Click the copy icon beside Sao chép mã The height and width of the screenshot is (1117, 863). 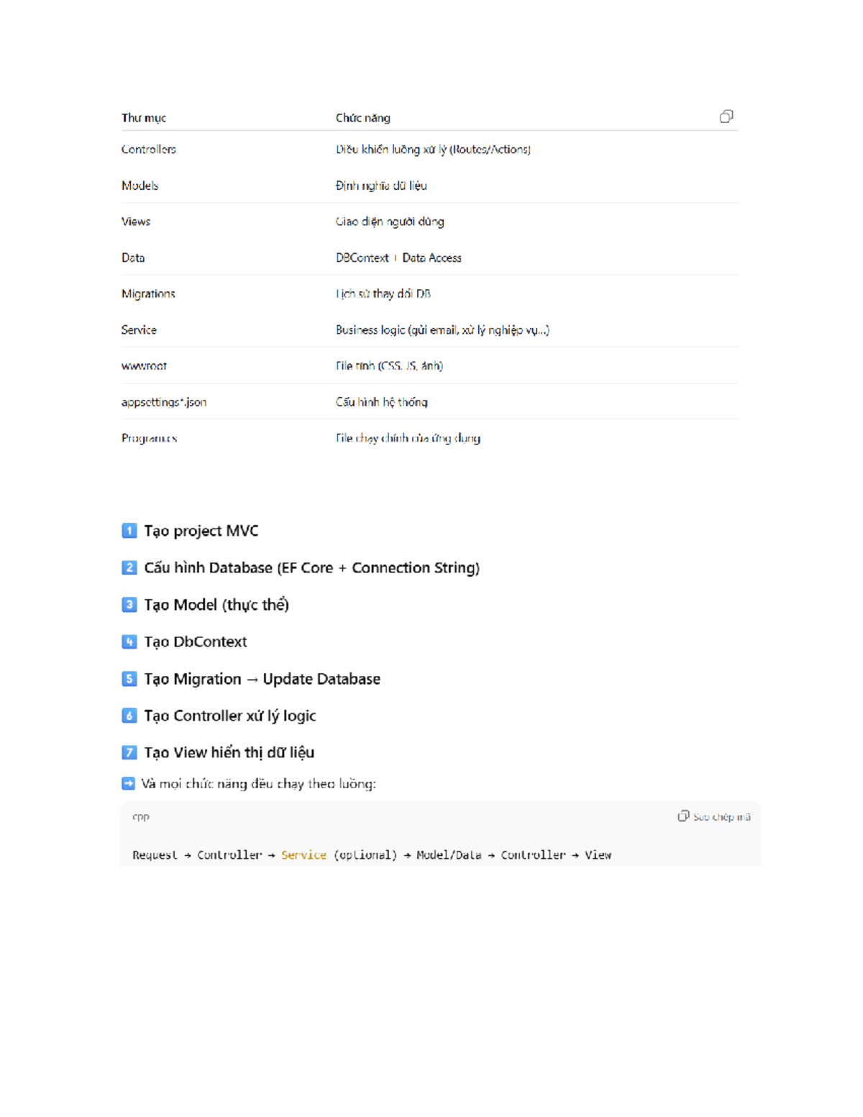[683, 816]
